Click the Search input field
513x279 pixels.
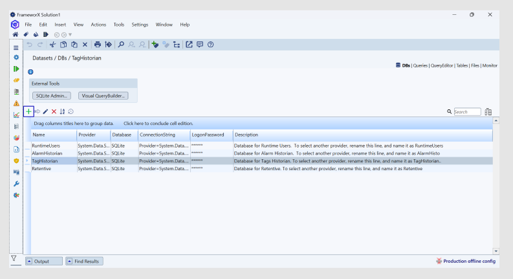(466, 112)
